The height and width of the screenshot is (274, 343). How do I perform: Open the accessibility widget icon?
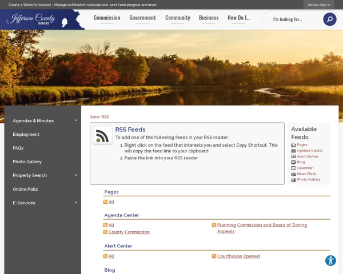tap(330, 260)
